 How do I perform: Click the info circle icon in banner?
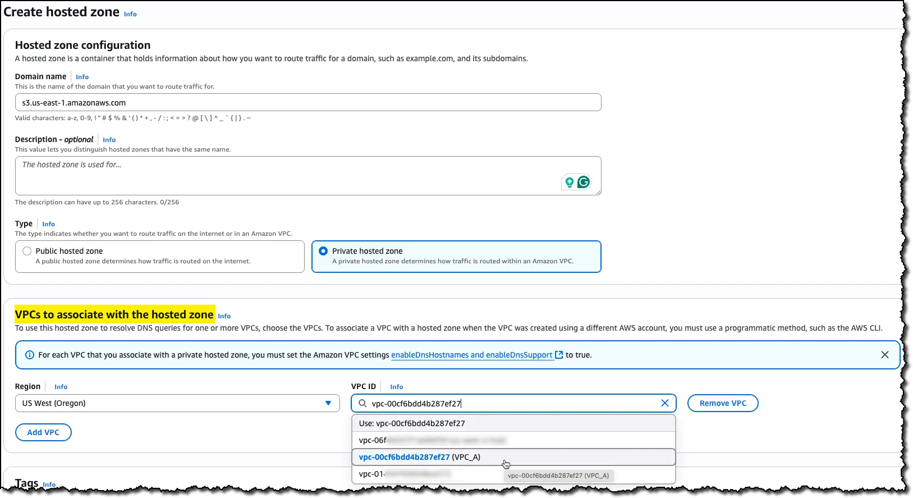[x=30, y=355]
